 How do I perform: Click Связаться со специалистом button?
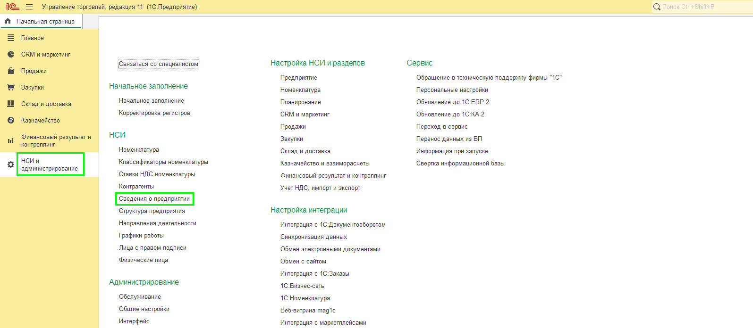point(159,64)
